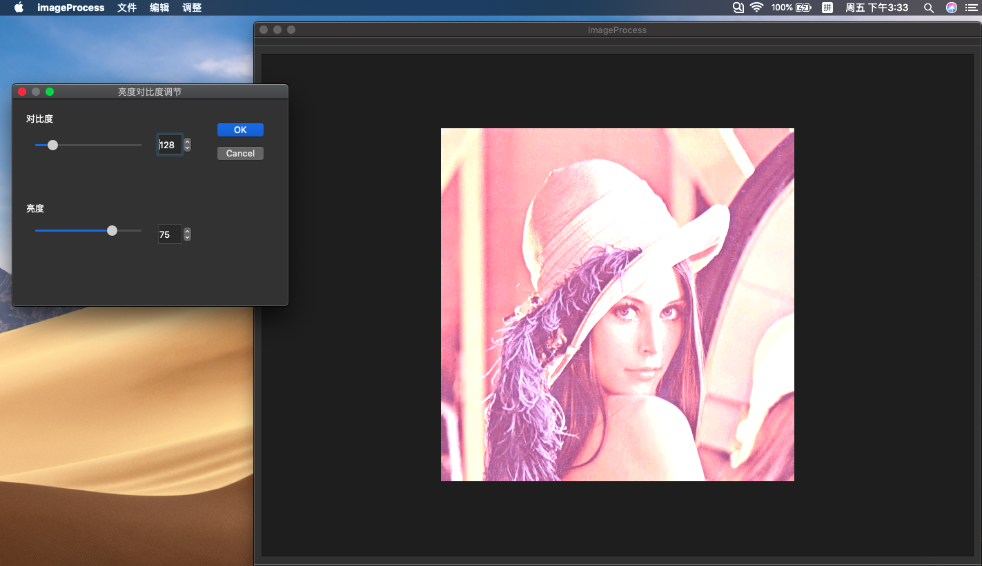Click the date and time 周五 下午3:33
The image size is (982, 566).
click(877, 8)
